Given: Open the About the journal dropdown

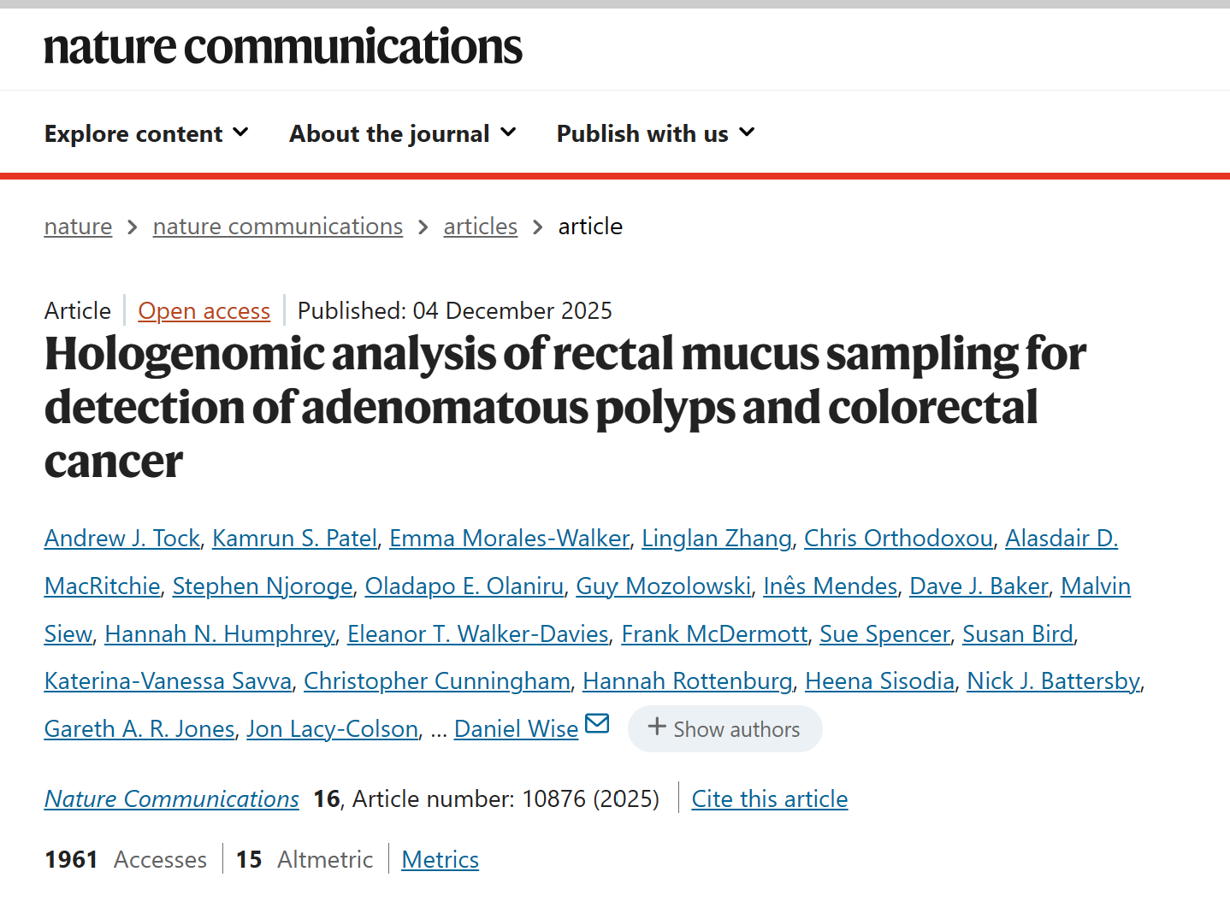Looking at the screenshot, I should [x=402, y=133].
